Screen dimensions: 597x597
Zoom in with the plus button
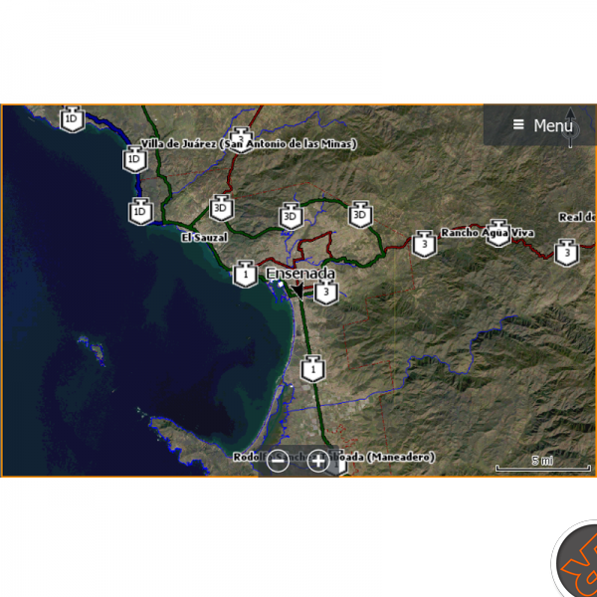(x=318, y=461)
